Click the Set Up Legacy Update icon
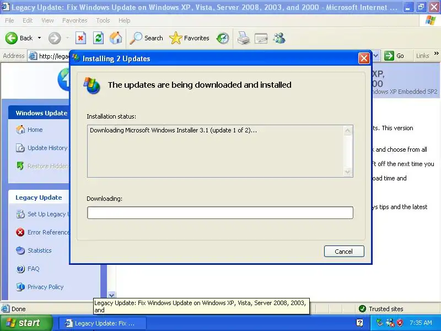This screenshot has width=441, height=331. (20, 214)
